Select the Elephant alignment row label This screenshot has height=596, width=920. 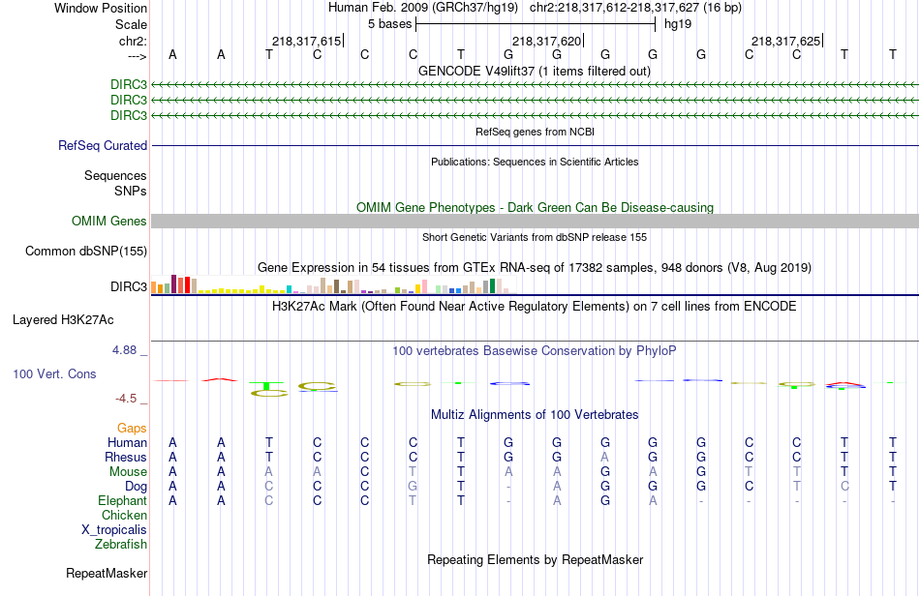122,500
